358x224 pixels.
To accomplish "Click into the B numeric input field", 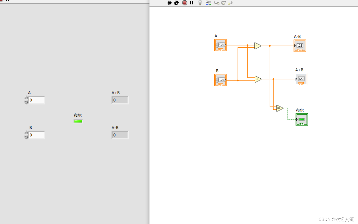I will point(37,135).
